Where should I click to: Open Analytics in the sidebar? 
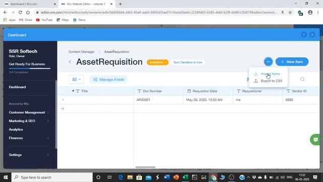[16, 129]
